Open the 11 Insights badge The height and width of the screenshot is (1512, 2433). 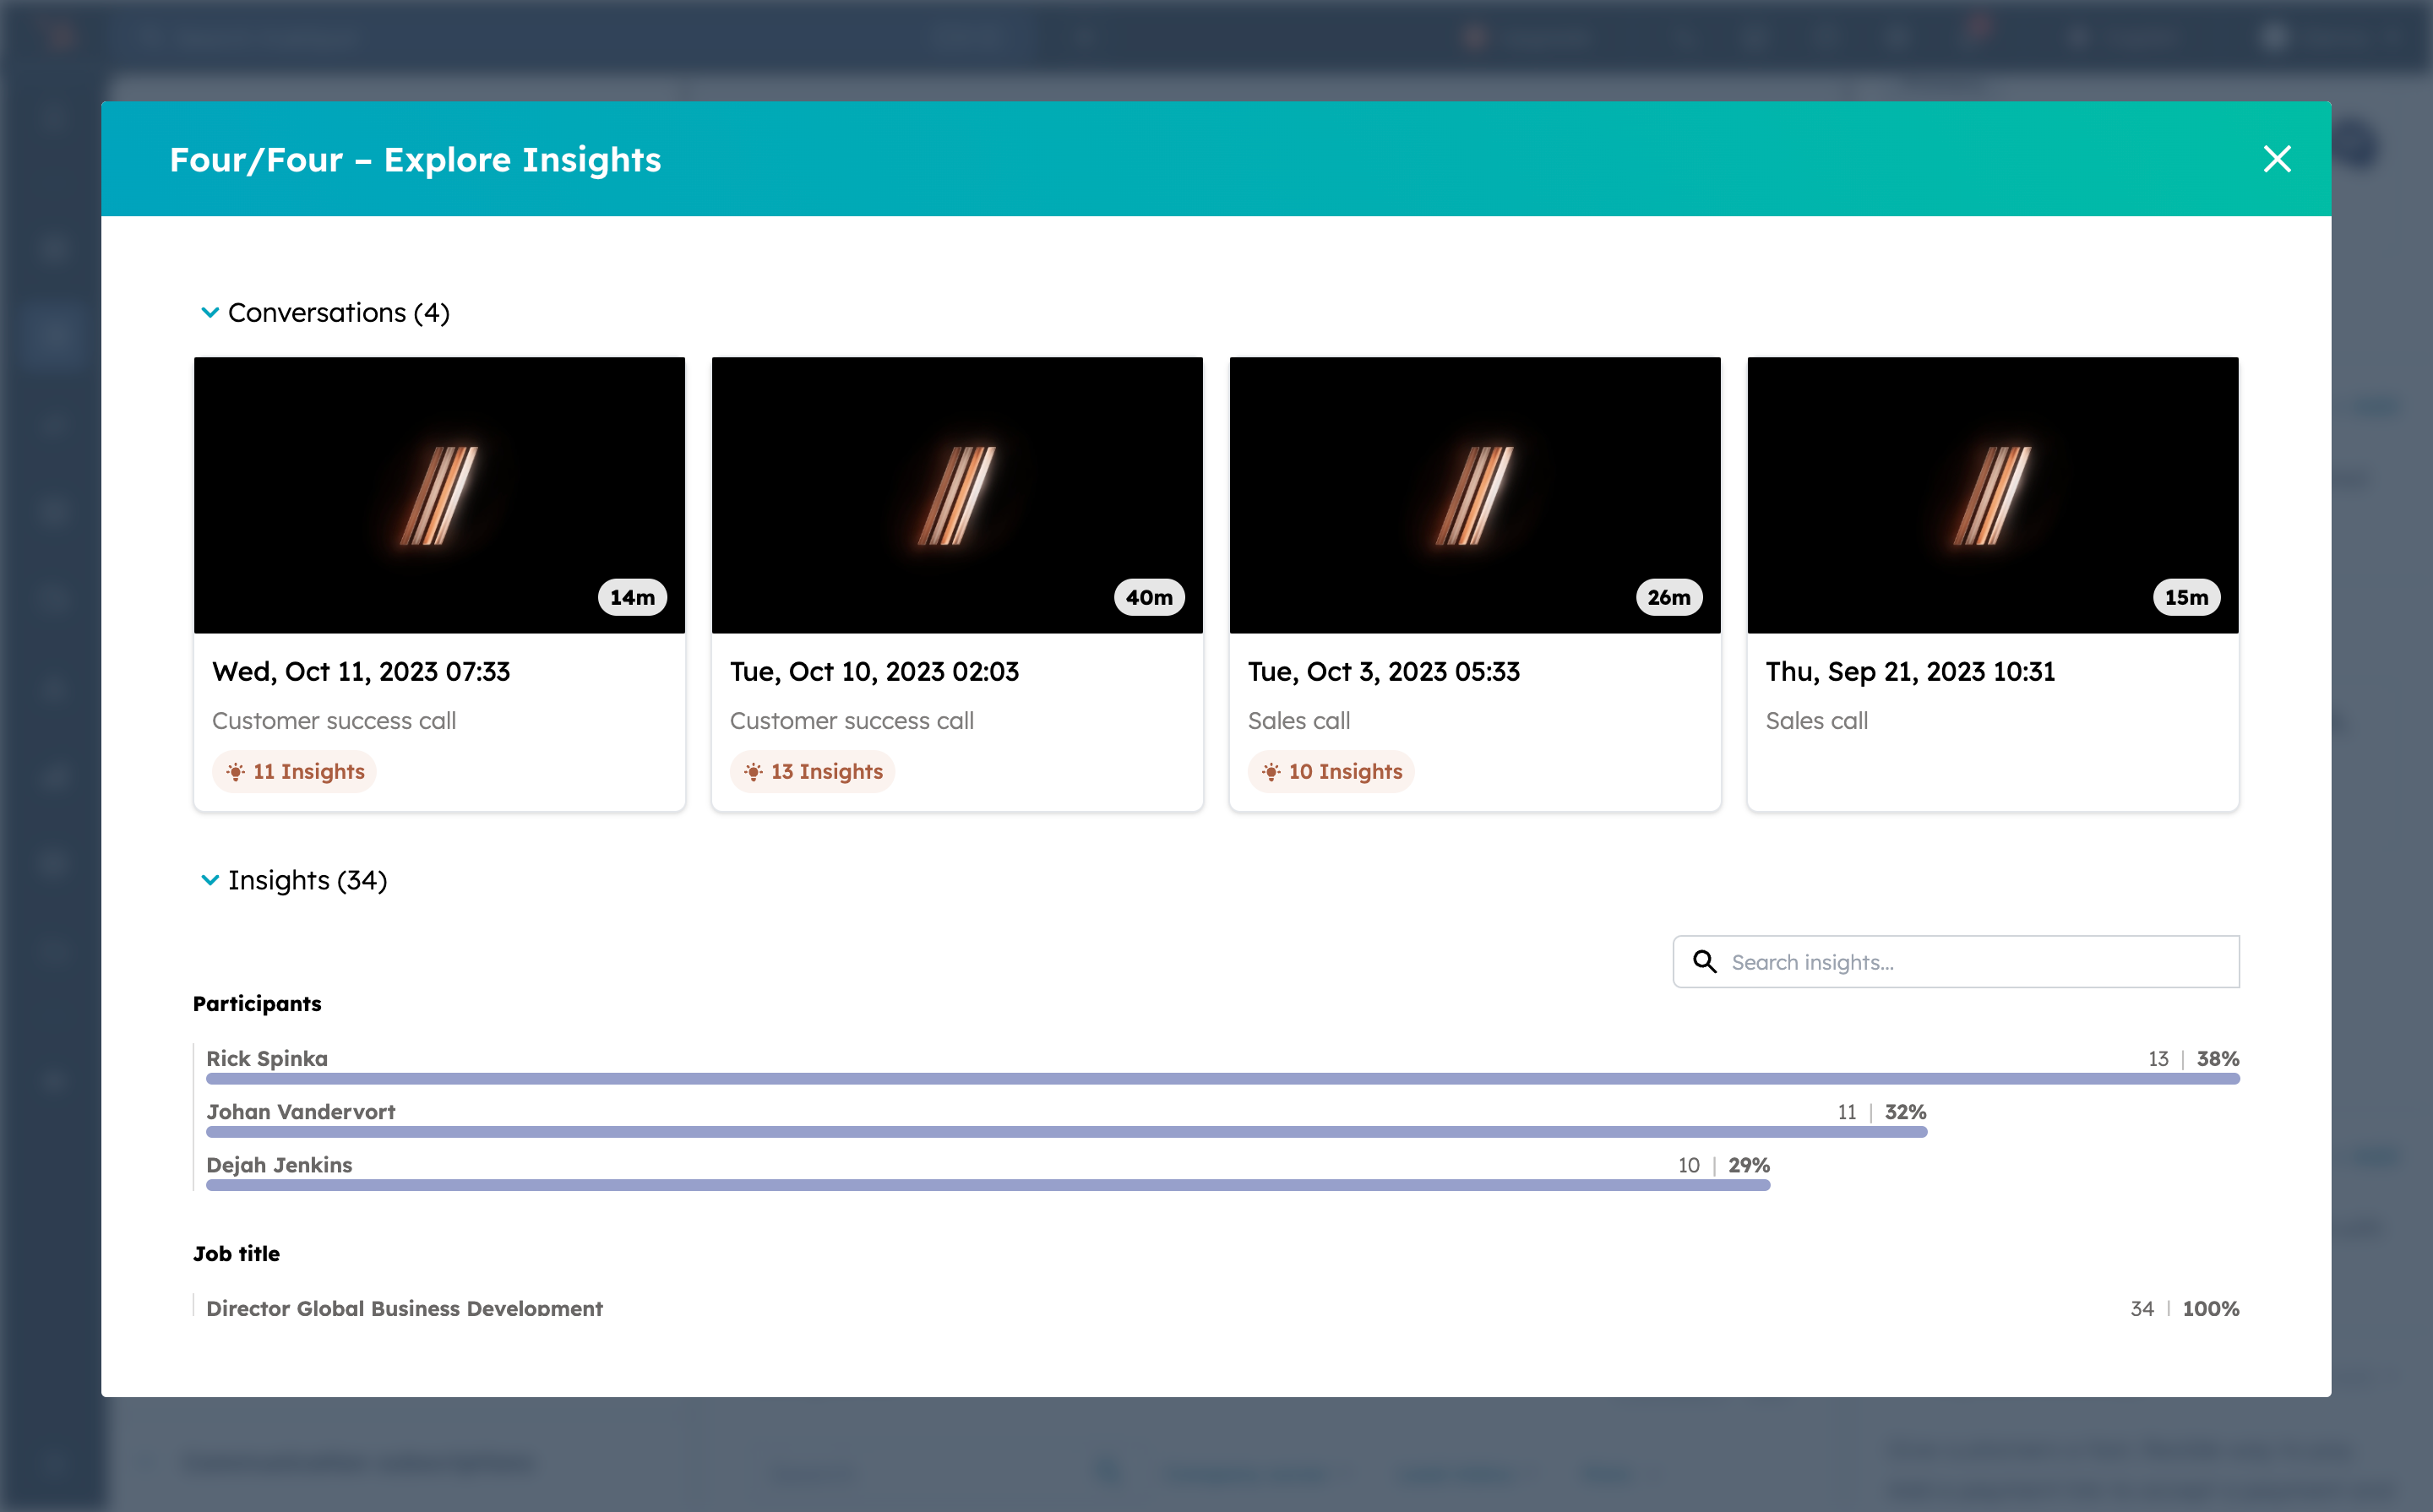(x=294, y=772)
